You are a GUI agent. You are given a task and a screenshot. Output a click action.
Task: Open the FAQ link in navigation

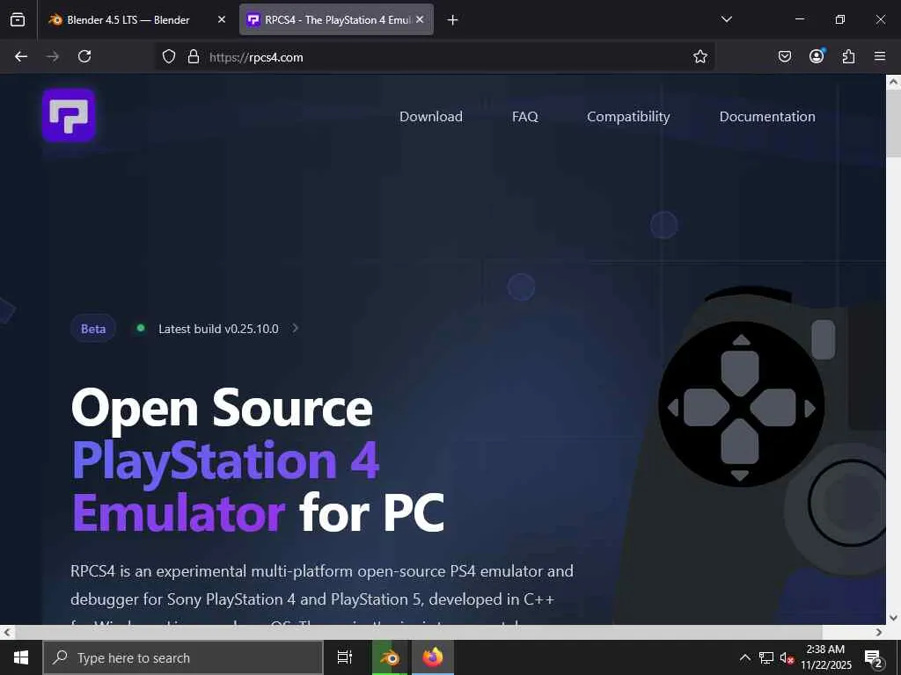525,117
